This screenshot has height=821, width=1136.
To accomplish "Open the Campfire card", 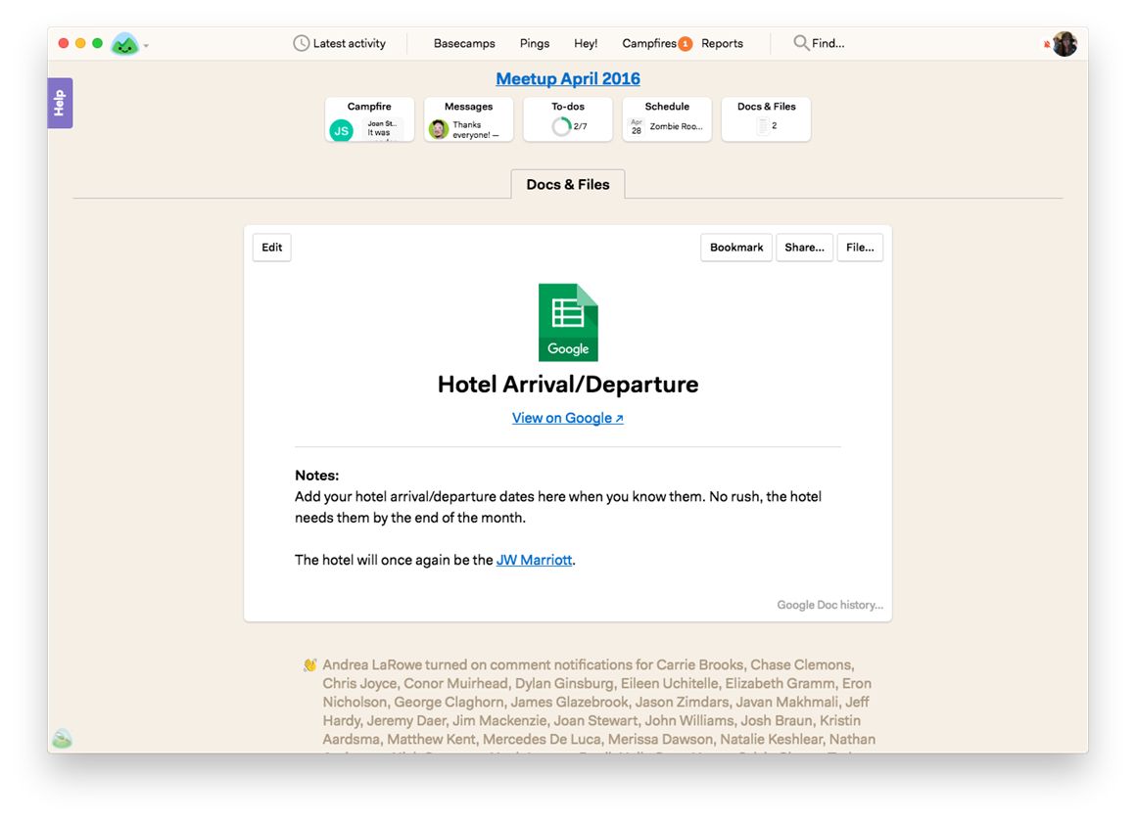I will (x=369, y=119).
